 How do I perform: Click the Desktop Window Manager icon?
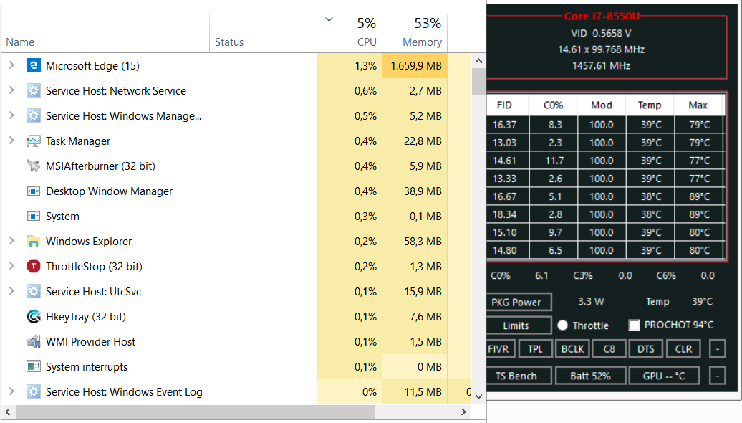[x=33, y=191]
